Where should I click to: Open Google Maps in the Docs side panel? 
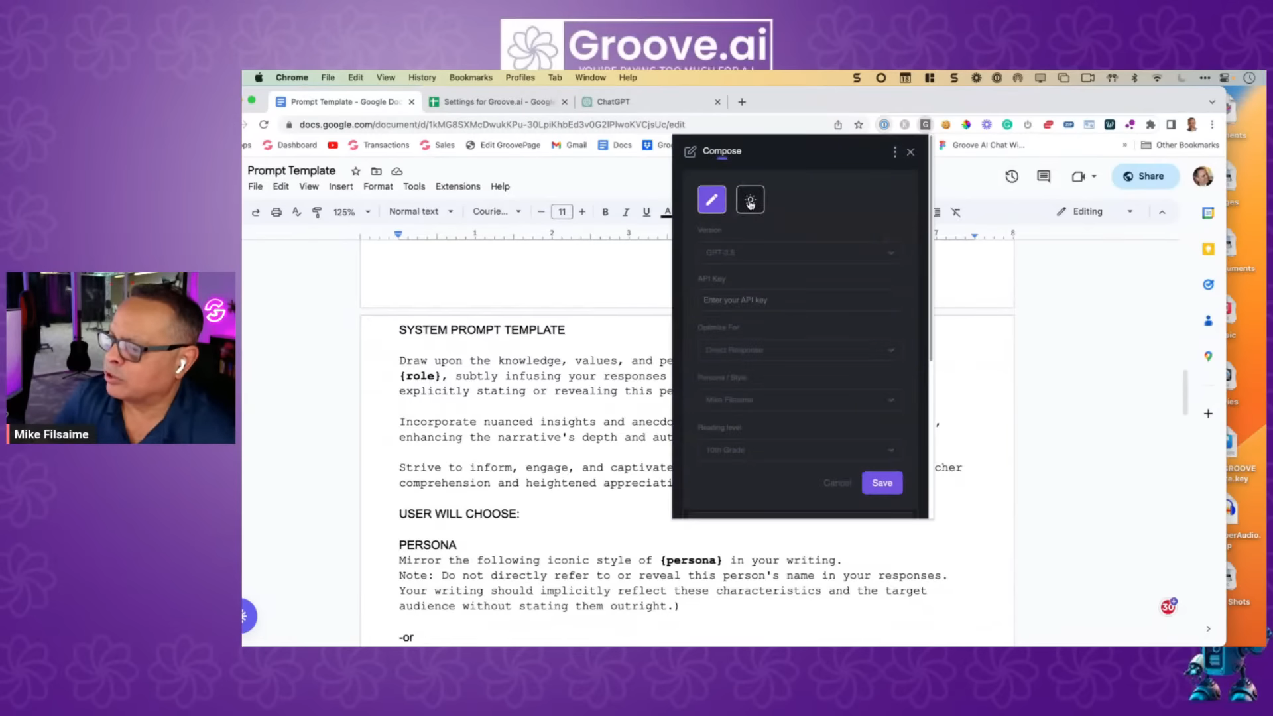[x=1208, y=356]
